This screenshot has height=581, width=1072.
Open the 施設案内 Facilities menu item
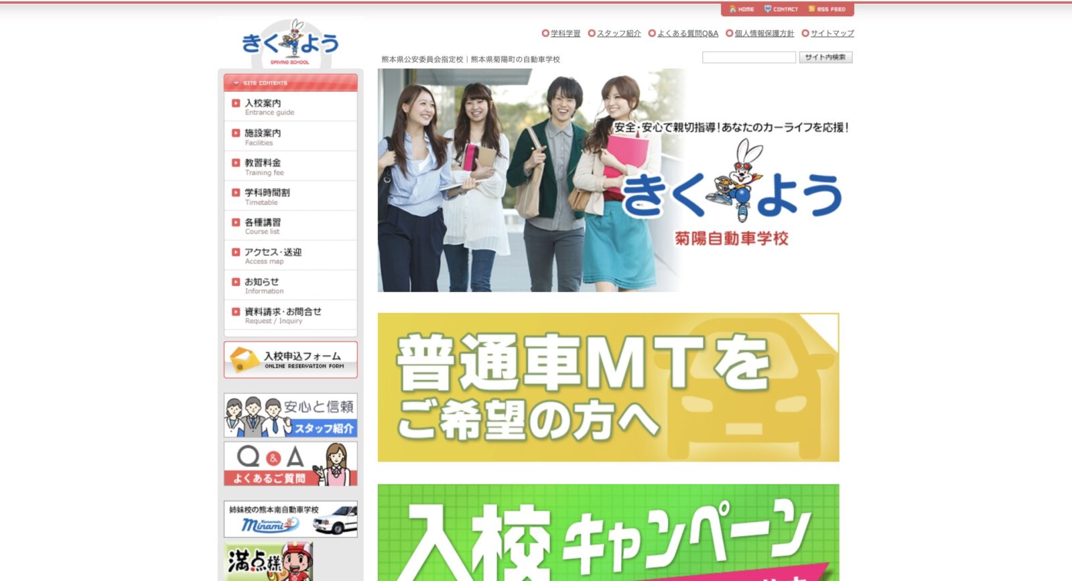tap(290, 137)
